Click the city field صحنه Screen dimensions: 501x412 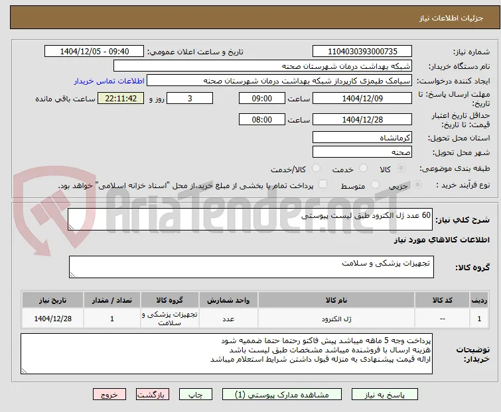pyautogui.click(x=362, y=152)
